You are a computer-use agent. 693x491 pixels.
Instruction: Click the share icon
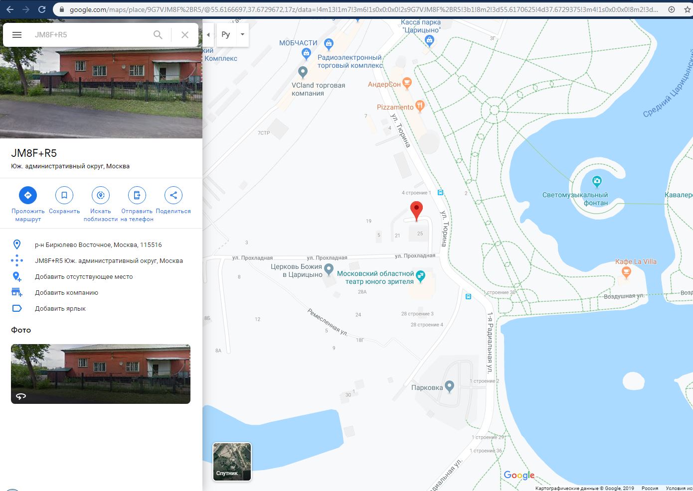[x=173, y=195]
